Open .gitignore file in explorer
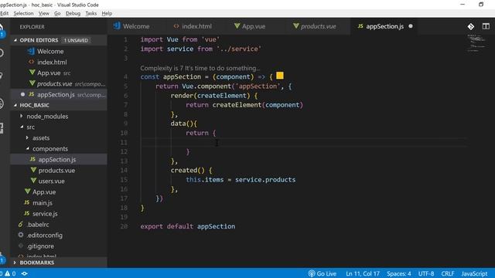Image resolution: width=495 pixels, height=278 pixels. point(59,246)
